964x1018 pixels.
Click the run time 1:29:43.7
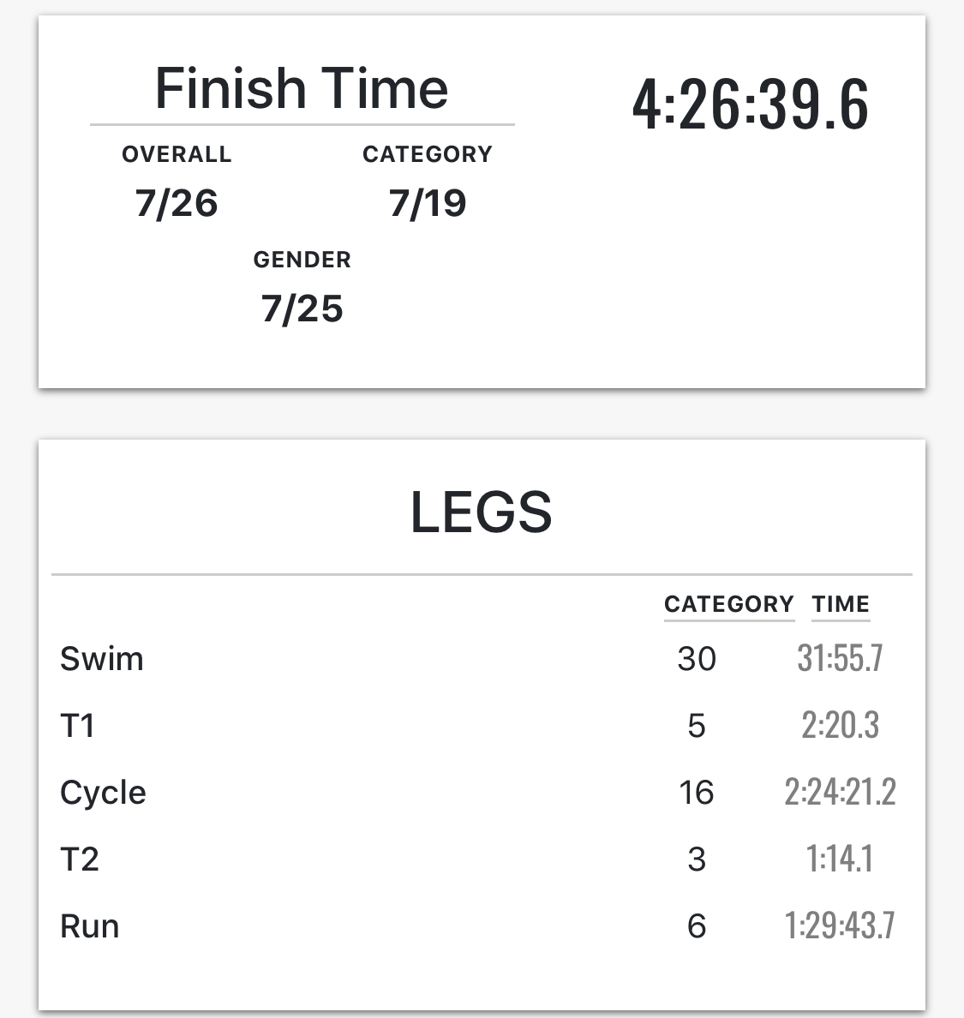(840, 925)
